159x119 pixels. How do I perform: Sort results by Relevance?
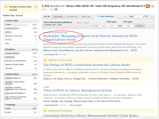[x=58, y=16]
